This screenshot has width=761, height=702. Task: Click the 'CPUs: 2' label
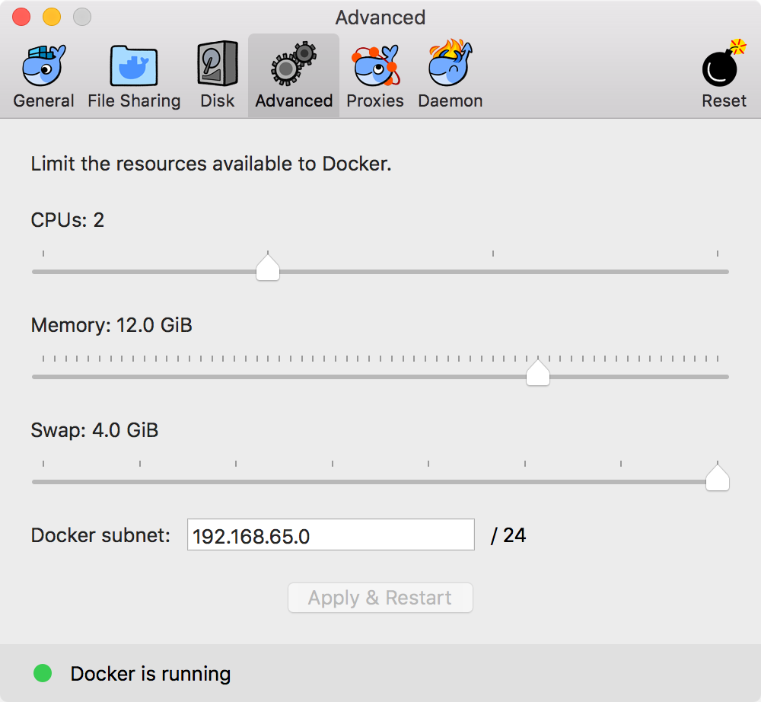coord(68,220)
